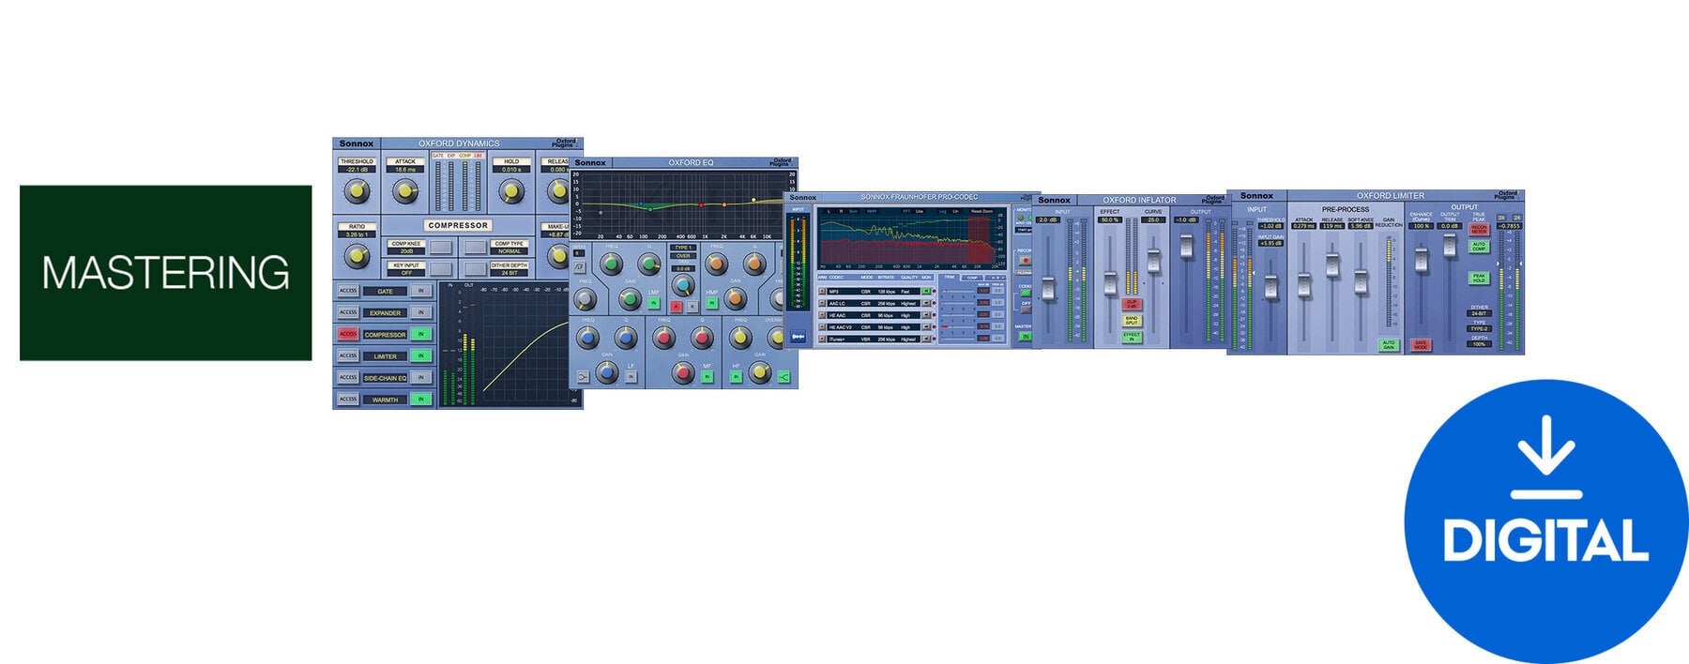Open the Dither 24-BIT selector in Limiter

click(x=1479, y=313)
